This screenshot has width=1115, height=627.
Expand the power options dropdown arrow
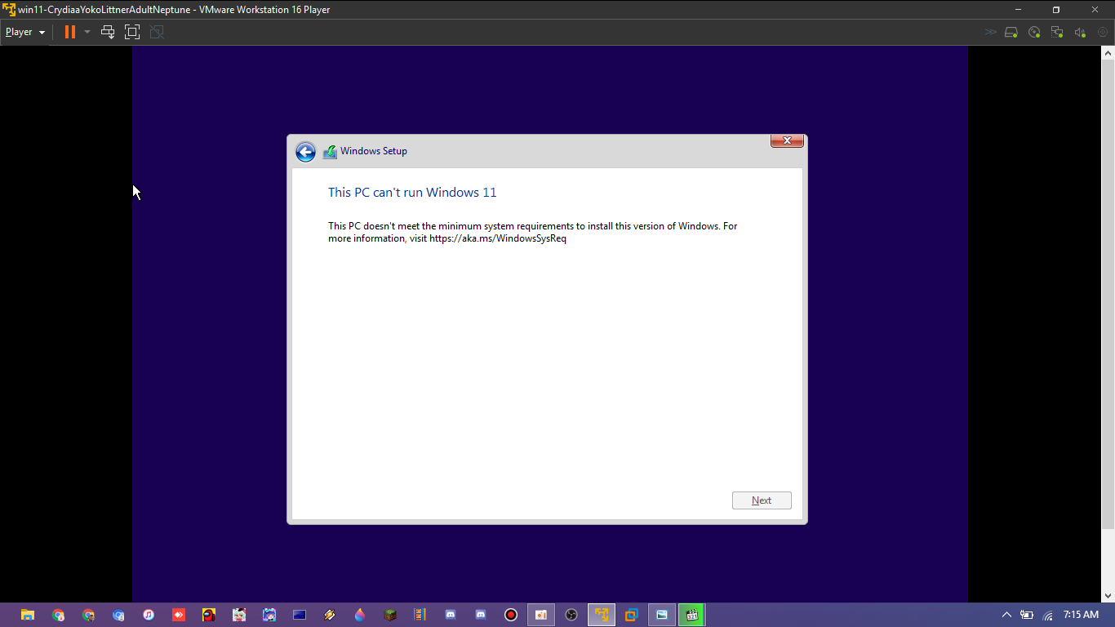(87, 32)
